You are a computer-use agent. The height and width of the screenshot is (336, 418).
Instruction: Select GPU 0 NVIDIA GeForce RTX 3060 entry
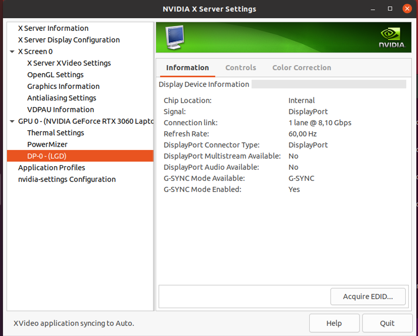tap(86, 121)
